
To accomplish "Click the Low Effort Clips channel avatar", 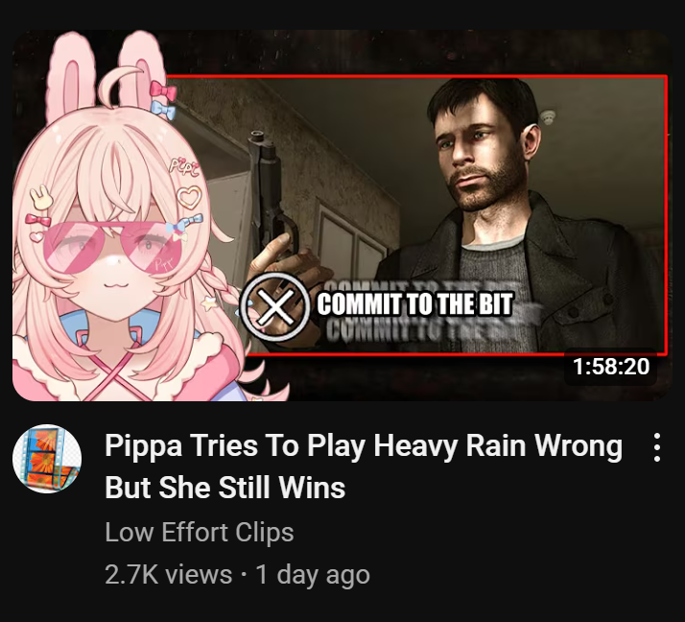I will pos(47,459).
